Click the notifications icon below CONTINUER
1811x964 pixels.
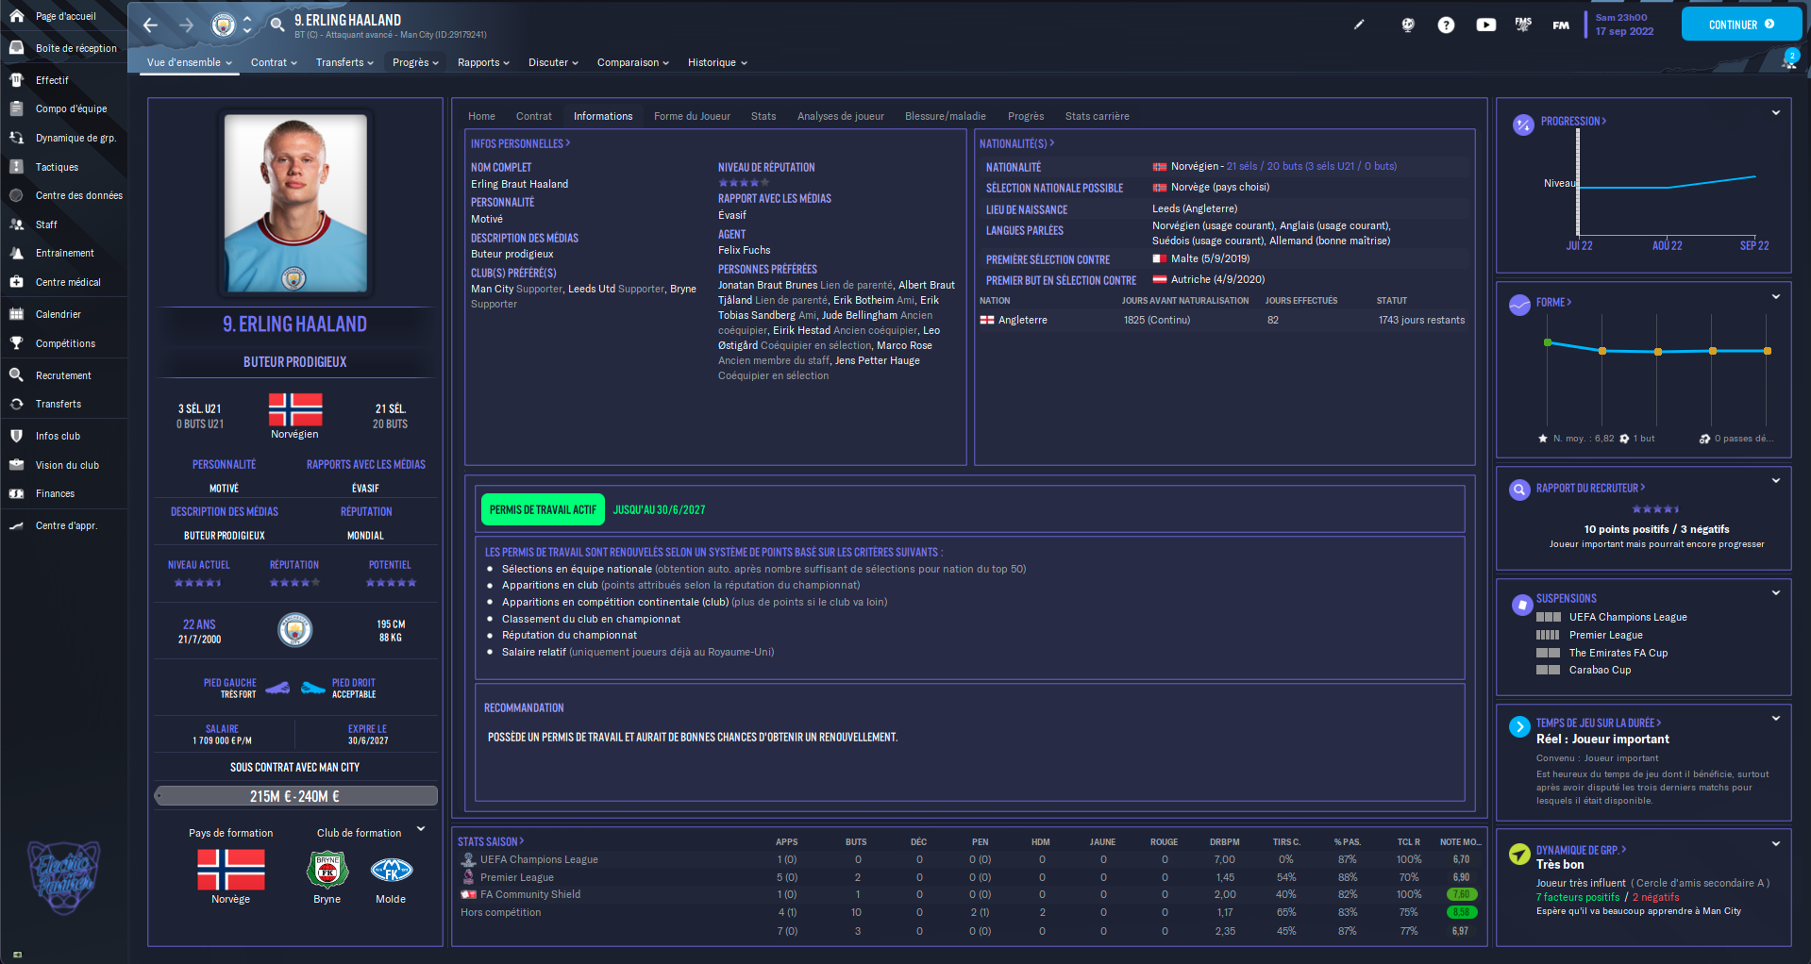pos(1788,62)
